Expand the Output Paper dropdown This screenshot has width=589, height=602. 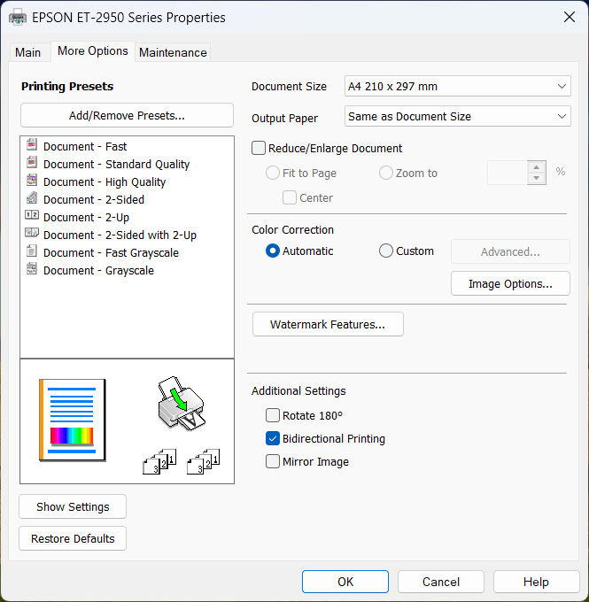[x=457, y=117]
